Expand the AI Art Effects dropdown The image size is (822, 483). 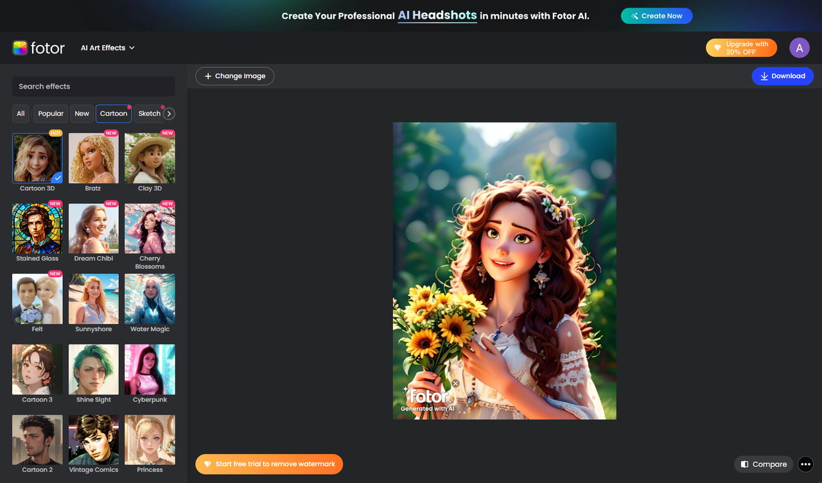coord(108,48)
